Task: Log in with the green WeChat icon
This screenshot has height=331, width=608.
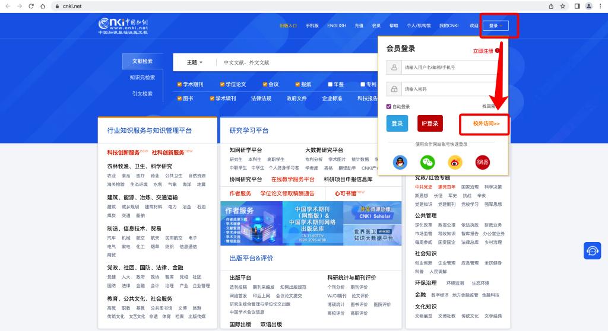Action: (427, 162)
